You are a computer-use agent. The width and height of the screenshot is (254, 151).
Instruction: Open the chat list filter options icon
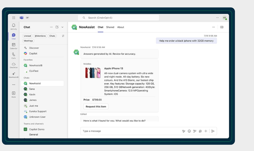click(x=63, y=36)
